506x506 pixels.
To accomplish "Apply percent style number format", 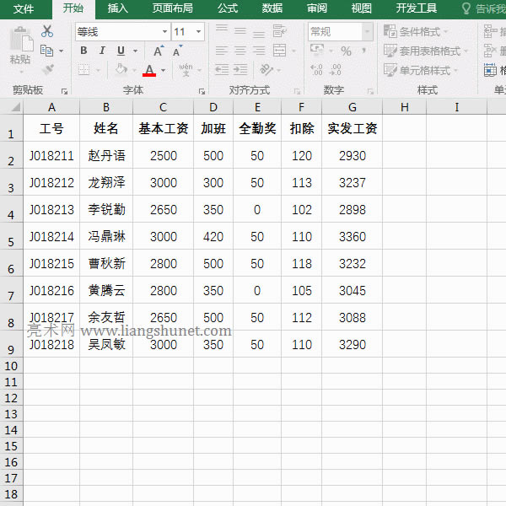I will [x=346, y=51].
